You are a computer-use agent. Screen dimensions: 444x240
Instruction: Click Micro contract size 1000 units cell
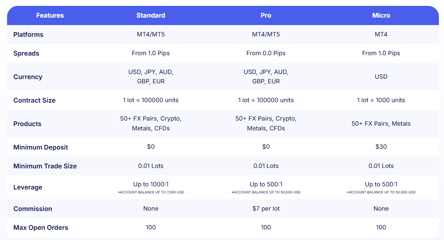tap(381, 100)
